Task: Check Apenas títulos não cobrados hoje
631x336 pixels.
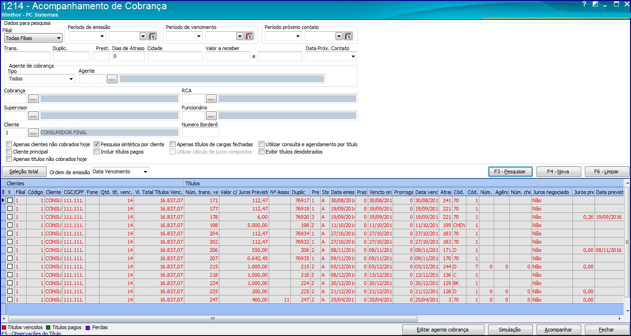Action: click(x=9, y=159)
